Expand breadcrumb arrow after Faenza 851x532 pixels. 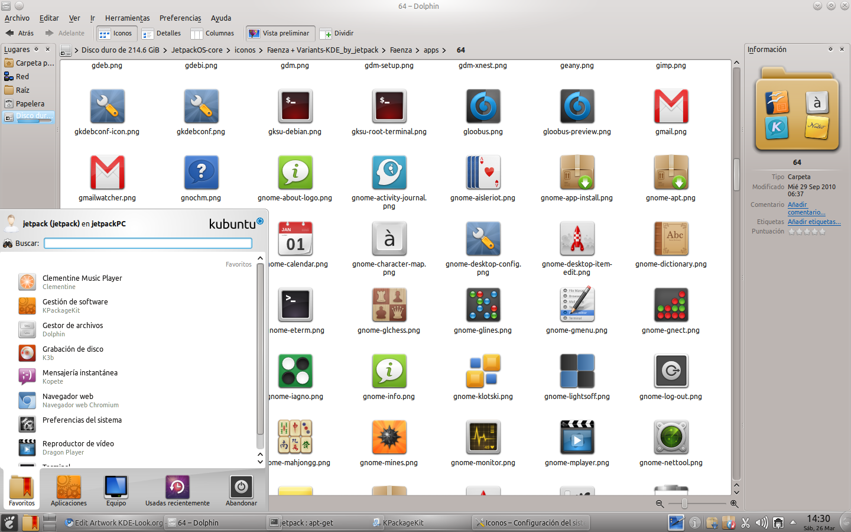(417, 50)
